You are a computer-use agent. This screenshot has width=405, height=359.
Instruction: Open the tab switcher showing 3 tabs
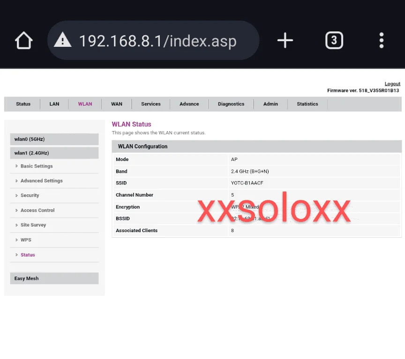(334, 40)
